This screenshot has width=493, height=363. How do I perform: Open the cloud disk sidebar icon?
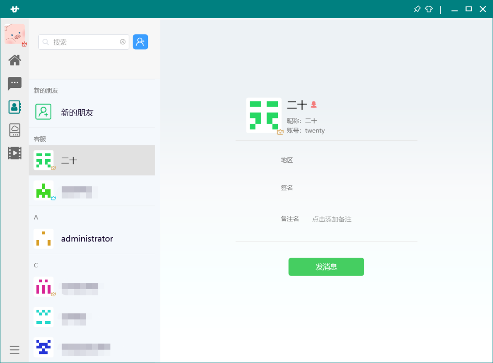(x=15, y=130)
